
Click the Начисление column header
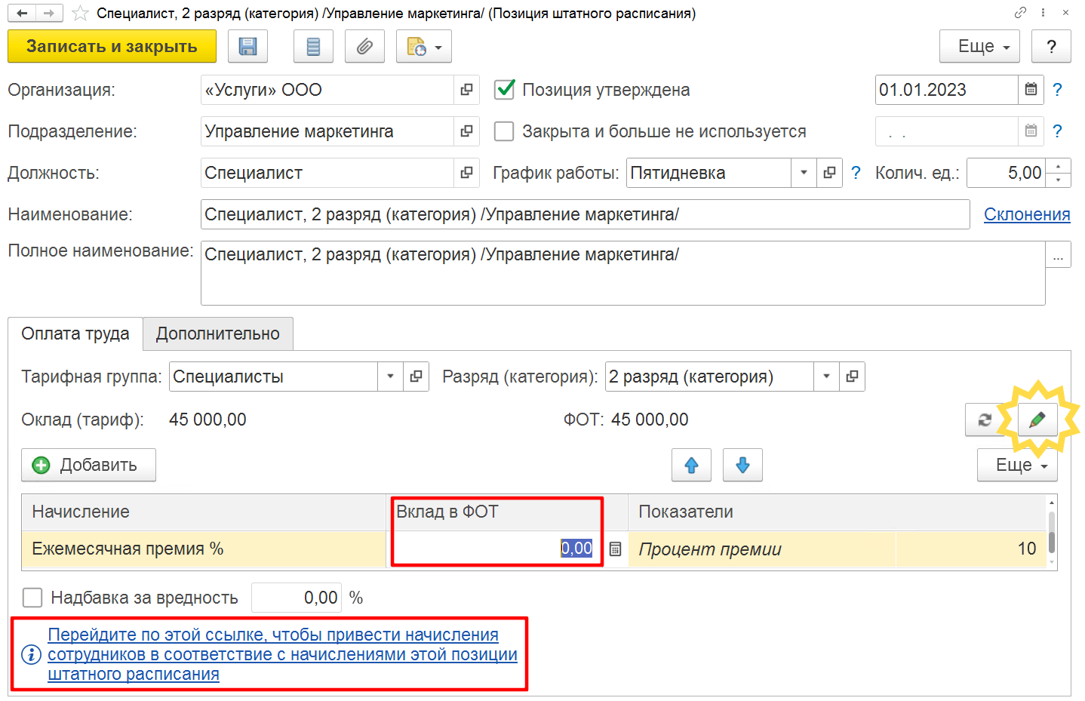tap(204, 512)
